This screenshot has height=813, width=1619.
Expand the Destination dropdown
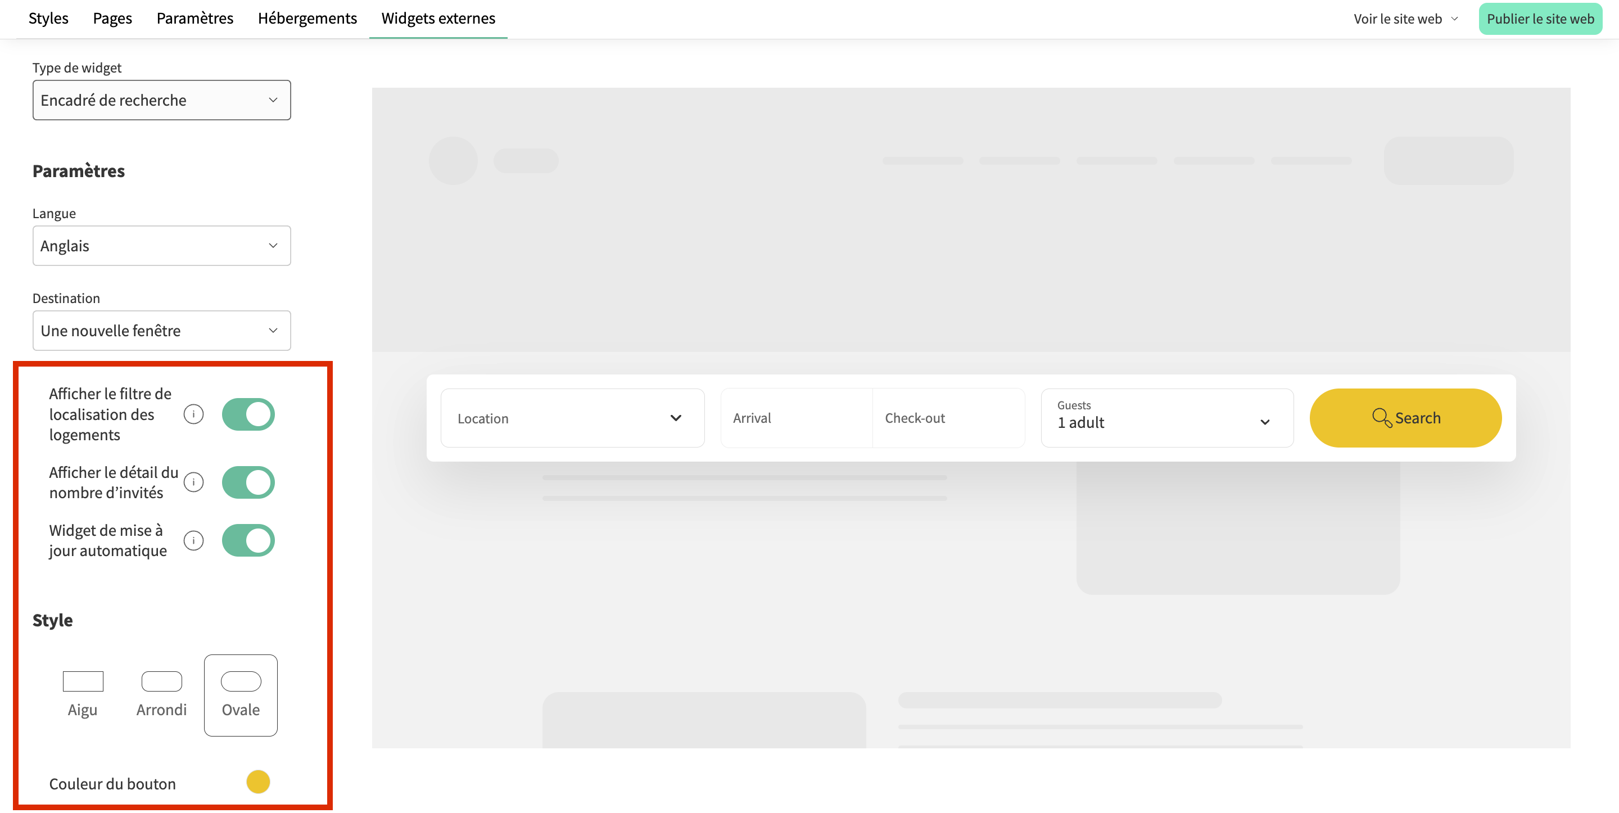pos(161,331)
